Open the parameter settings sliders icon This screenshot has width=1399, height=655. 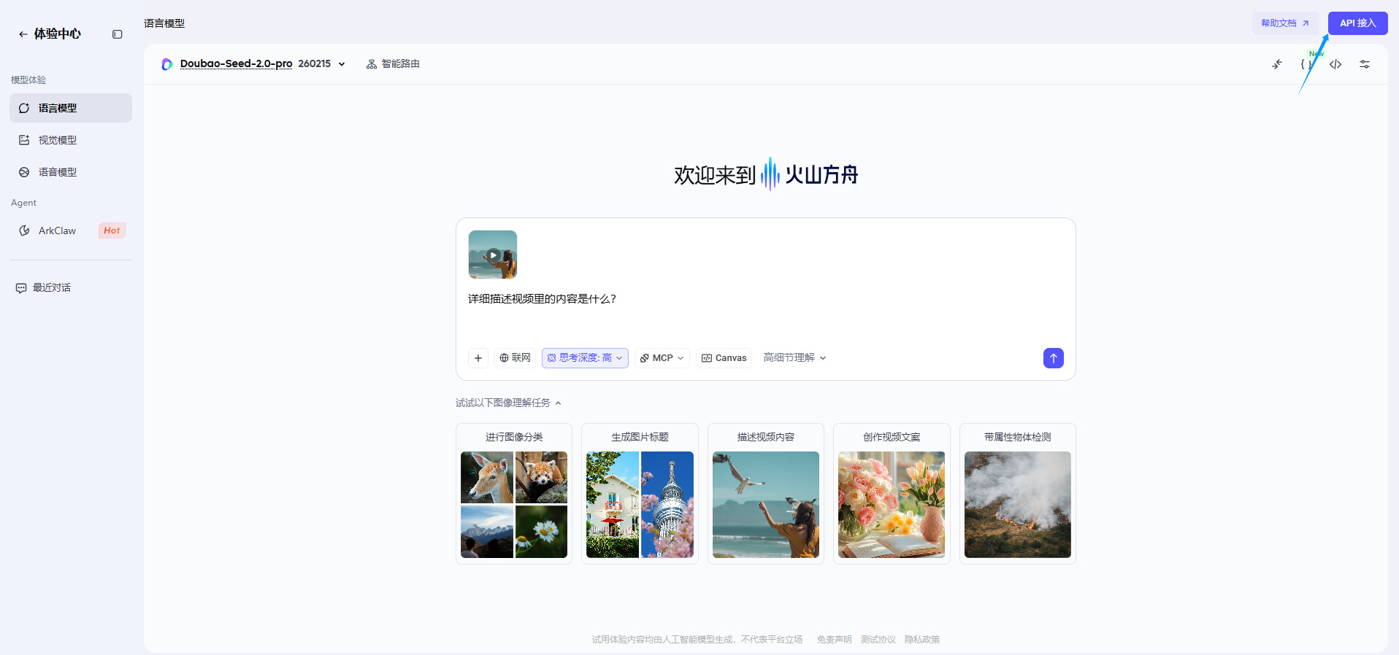point(1365,64)
